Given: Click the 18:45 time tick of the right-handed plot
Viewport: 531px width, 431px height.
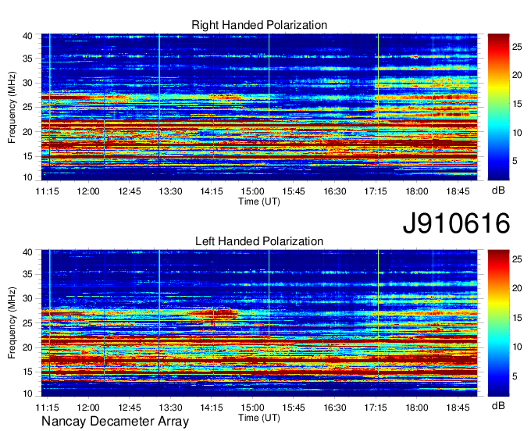Looking at the screenshot, I should 458,191.
